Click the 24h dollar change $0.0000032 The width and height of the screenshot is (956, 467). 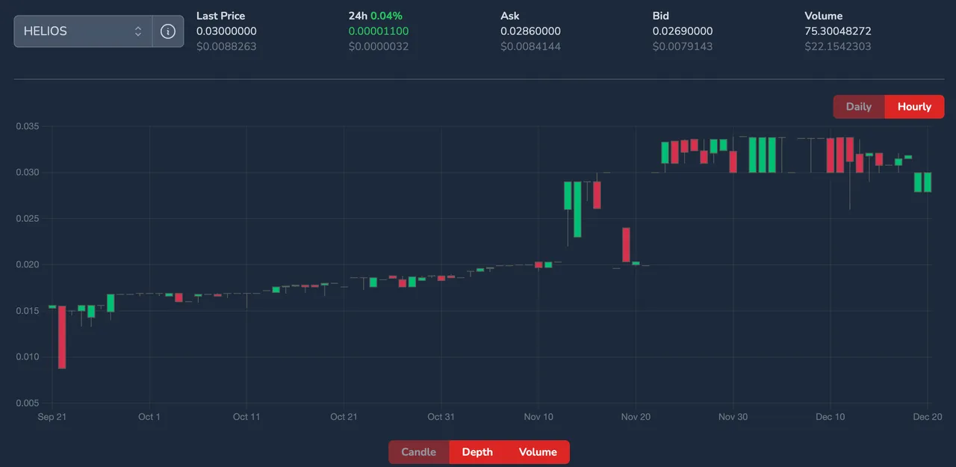379,46
